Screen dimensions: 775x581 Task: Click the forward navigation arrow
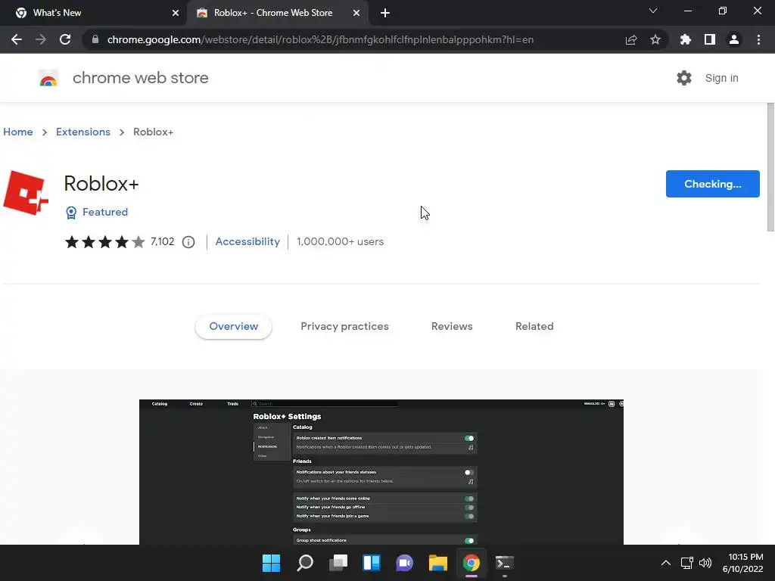(x=41, y=39)
